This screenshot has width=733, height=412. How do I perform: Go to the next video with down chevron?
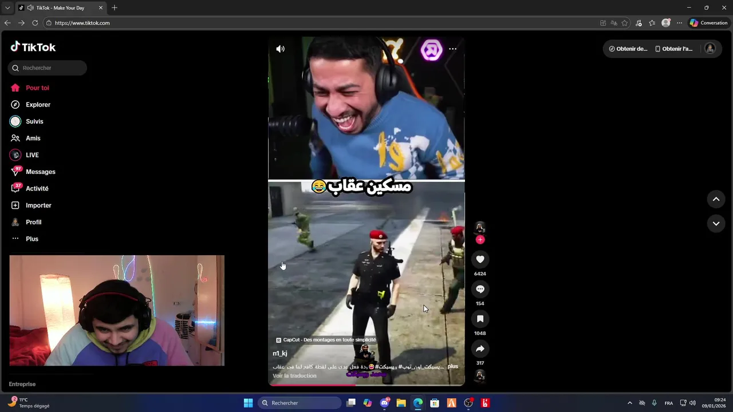pos(716,223)
